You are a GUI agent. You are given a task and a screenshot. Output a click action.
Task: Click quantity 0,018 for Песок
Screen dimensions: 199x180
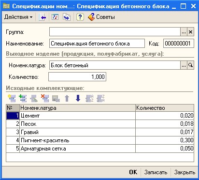pyautogui.click(x=165, y=124)
